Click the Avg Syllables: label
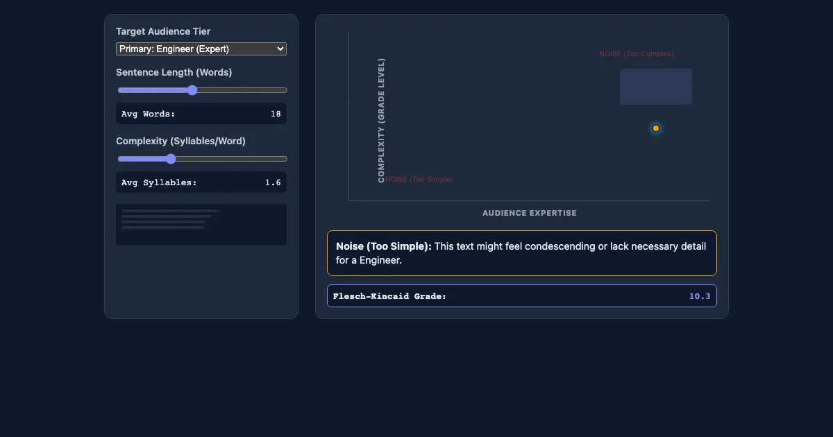Image resolution: width=833 pixels, height=437 pixels. coord(159,182)
